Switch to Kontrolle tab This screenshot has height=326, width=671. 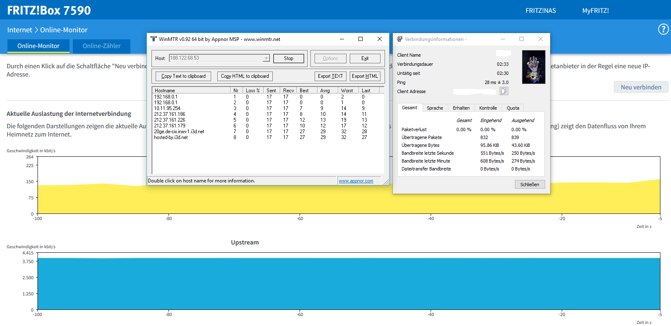pos(488,108)
